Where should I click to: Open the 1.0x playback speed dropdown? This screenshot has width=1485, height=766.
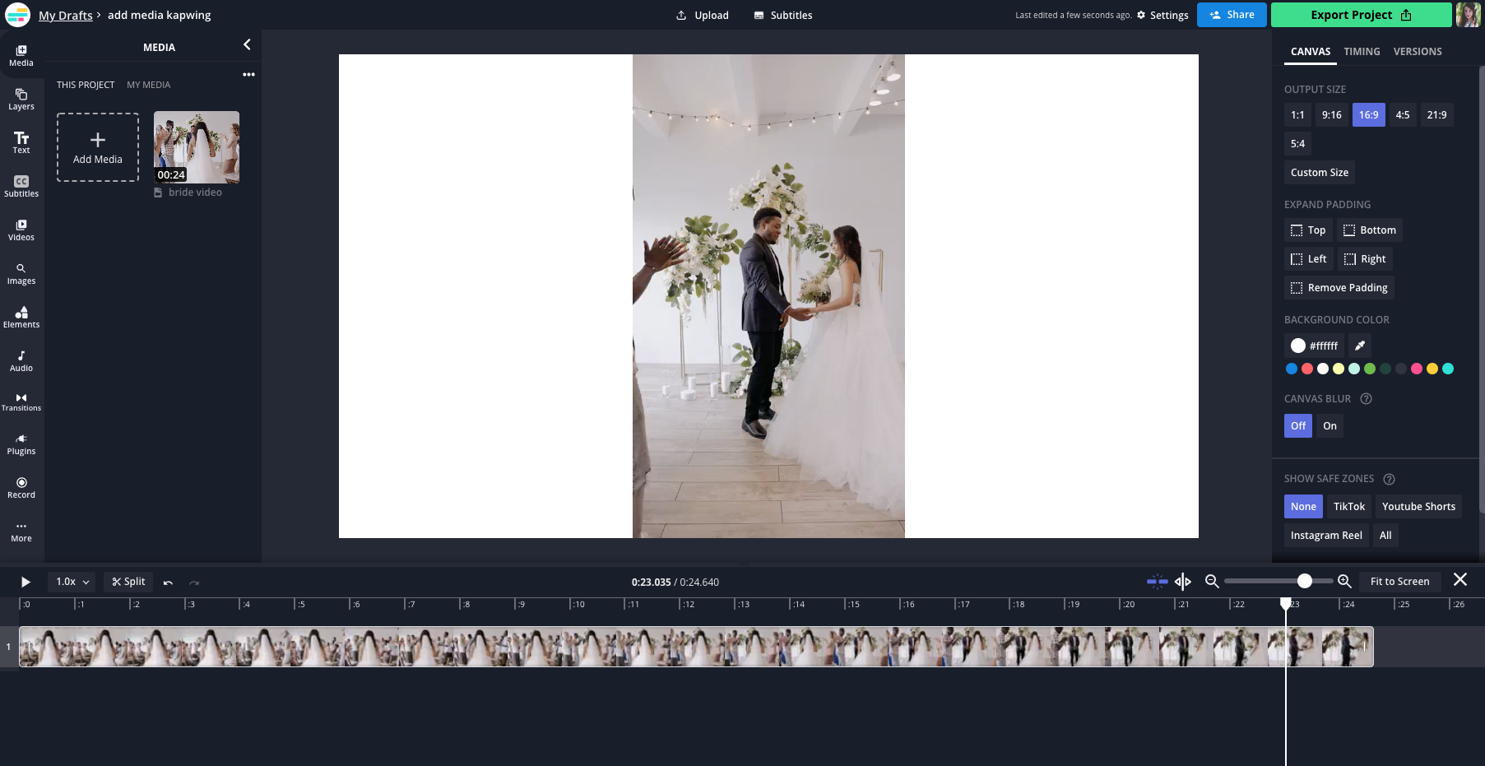[x=72, y=582]
